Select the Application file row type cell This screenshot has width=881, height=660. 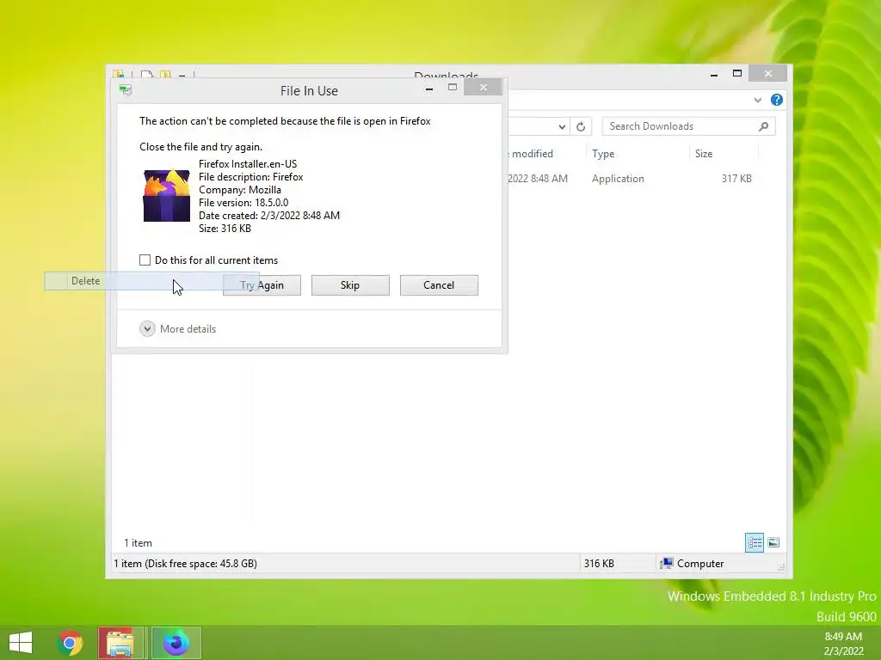click(x=618, y=179)
